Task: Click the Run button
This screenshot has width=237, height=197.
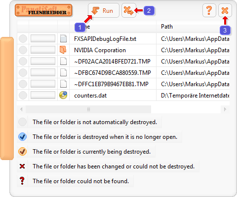Action: pos(104,10)
